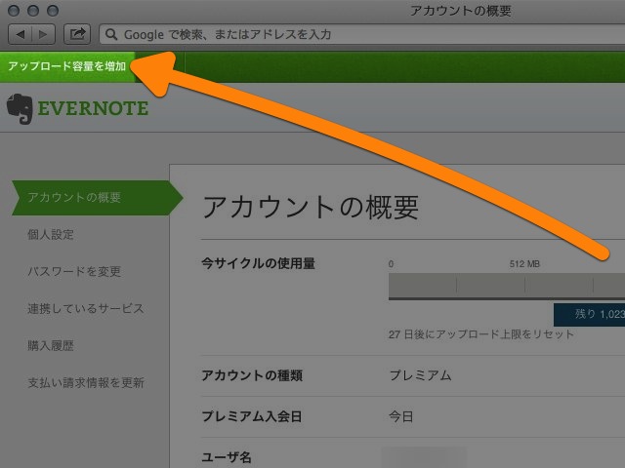Click the monthly usage progress bar
Image resolution: width=625 pixels, height=468 pixels.
click(x=507, y=286)
